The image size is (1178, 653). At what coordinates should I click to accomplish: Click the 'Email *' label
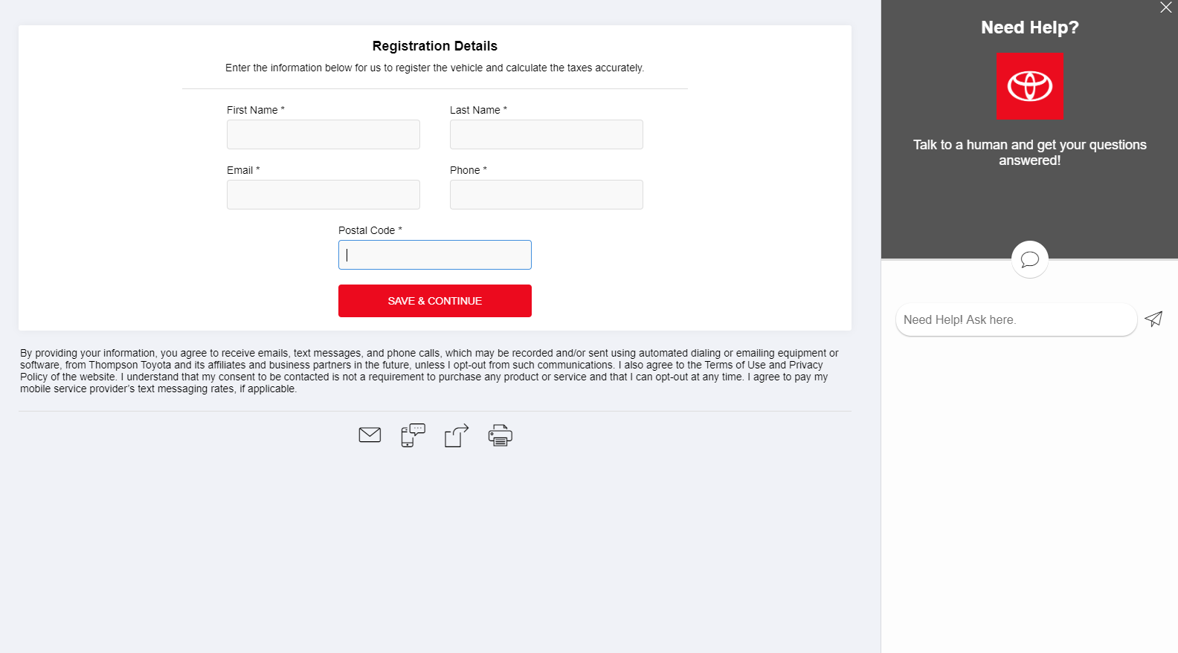(243, 170)
